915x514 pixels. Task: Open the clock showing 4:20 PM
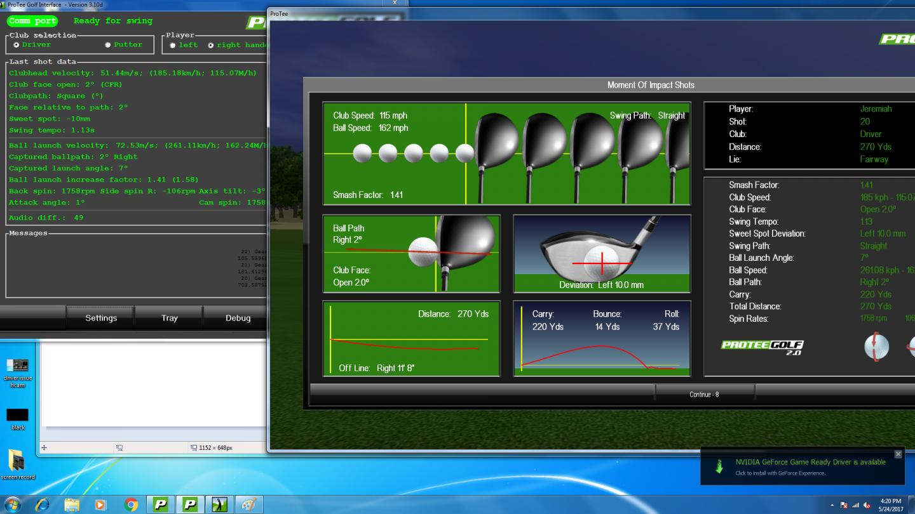pos(890,505)
